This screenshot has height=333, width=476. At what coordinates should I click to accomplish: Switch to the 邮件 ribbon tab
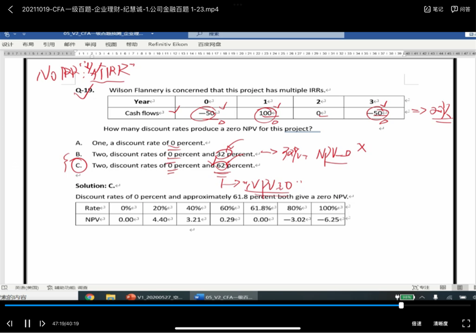[x=70, y=44]
